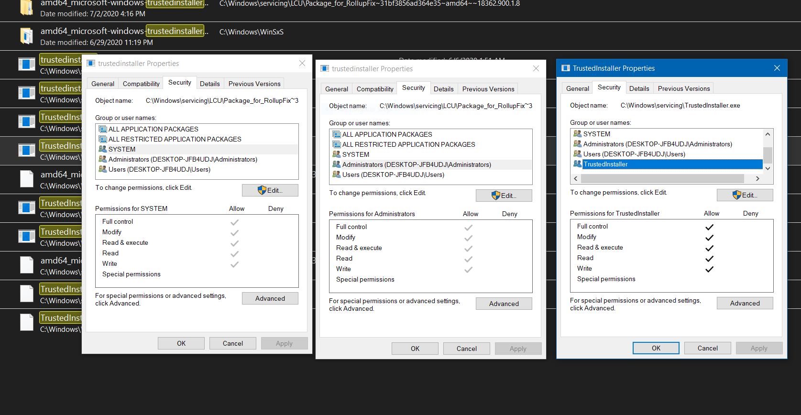Switch to Compatibility tab in leftmost window
This screenshot has width=801, height=415.
coord(141,84)
